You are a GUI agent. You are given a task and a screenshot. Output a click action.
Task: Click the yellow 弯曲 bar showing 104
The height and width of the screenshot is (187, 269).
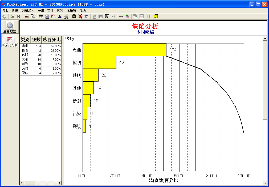tap(125, 50)
